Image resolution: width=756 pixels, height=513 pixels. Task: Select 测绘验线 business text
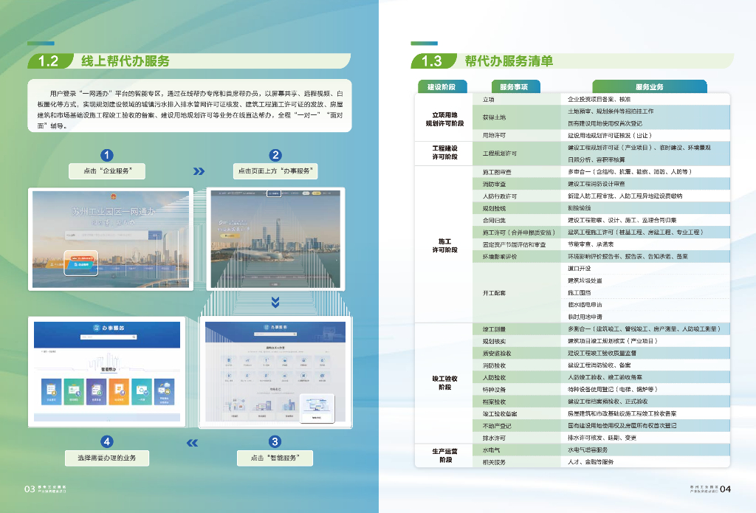(579, 208)
